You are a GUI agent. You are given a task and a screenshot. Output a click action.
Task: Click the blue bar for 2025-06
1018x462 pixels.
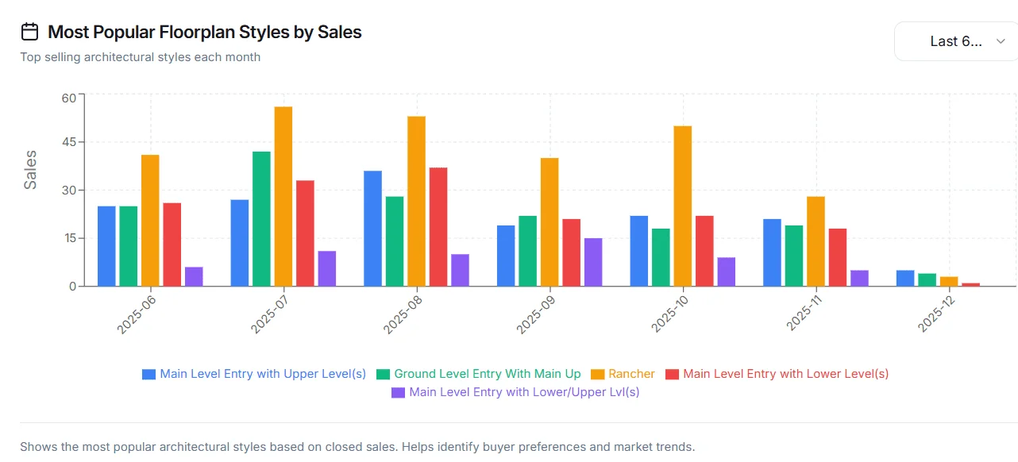click(106, 246)
